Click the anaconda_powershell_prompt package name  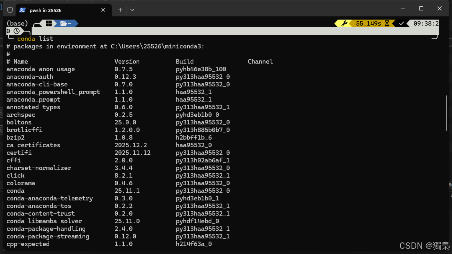click(53, 92)
